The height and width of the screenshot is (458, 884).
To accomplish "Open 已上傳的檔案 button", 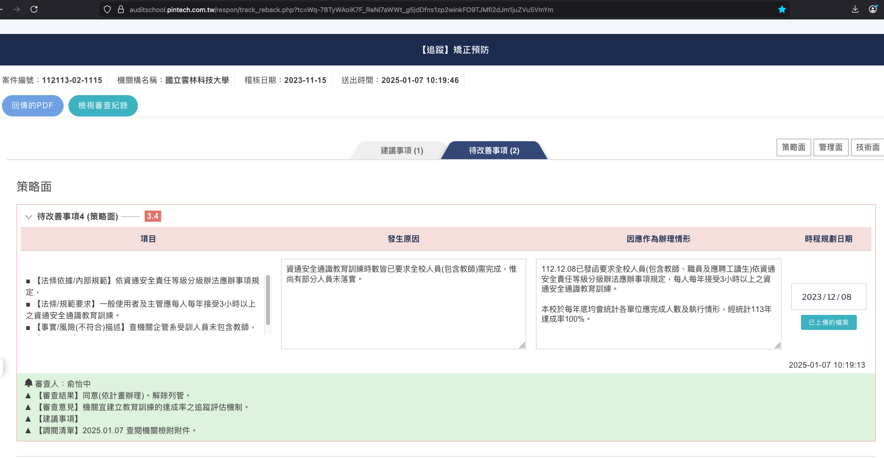I will point(829,322).
